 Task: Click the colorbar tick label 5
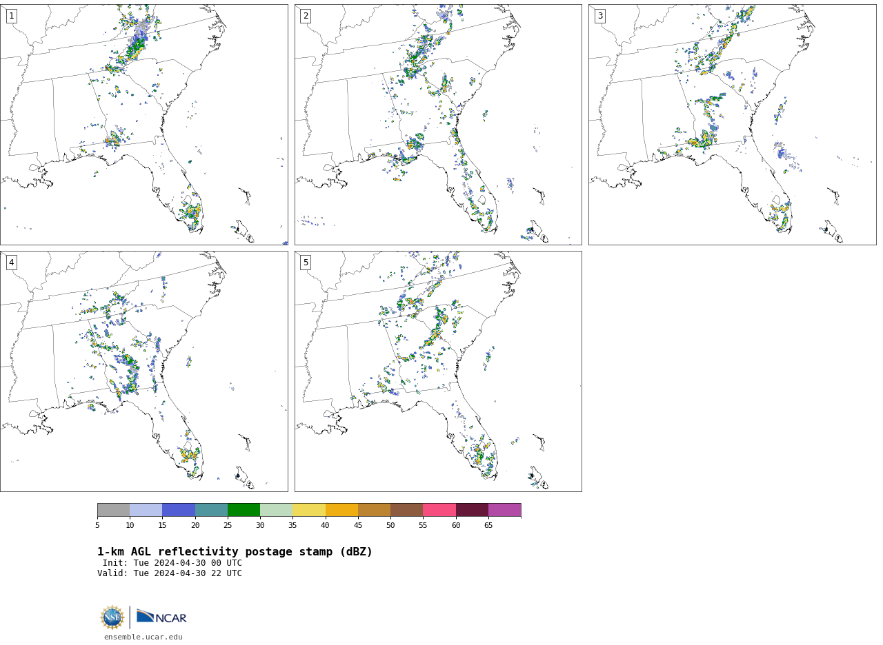(x=97, y=526)
